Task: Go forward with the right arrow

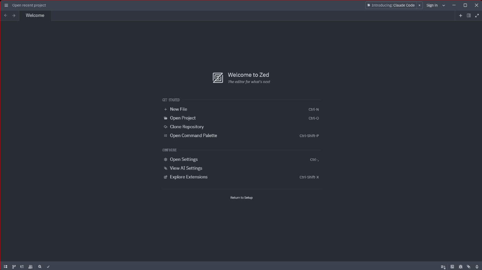Action: [14, 15]
